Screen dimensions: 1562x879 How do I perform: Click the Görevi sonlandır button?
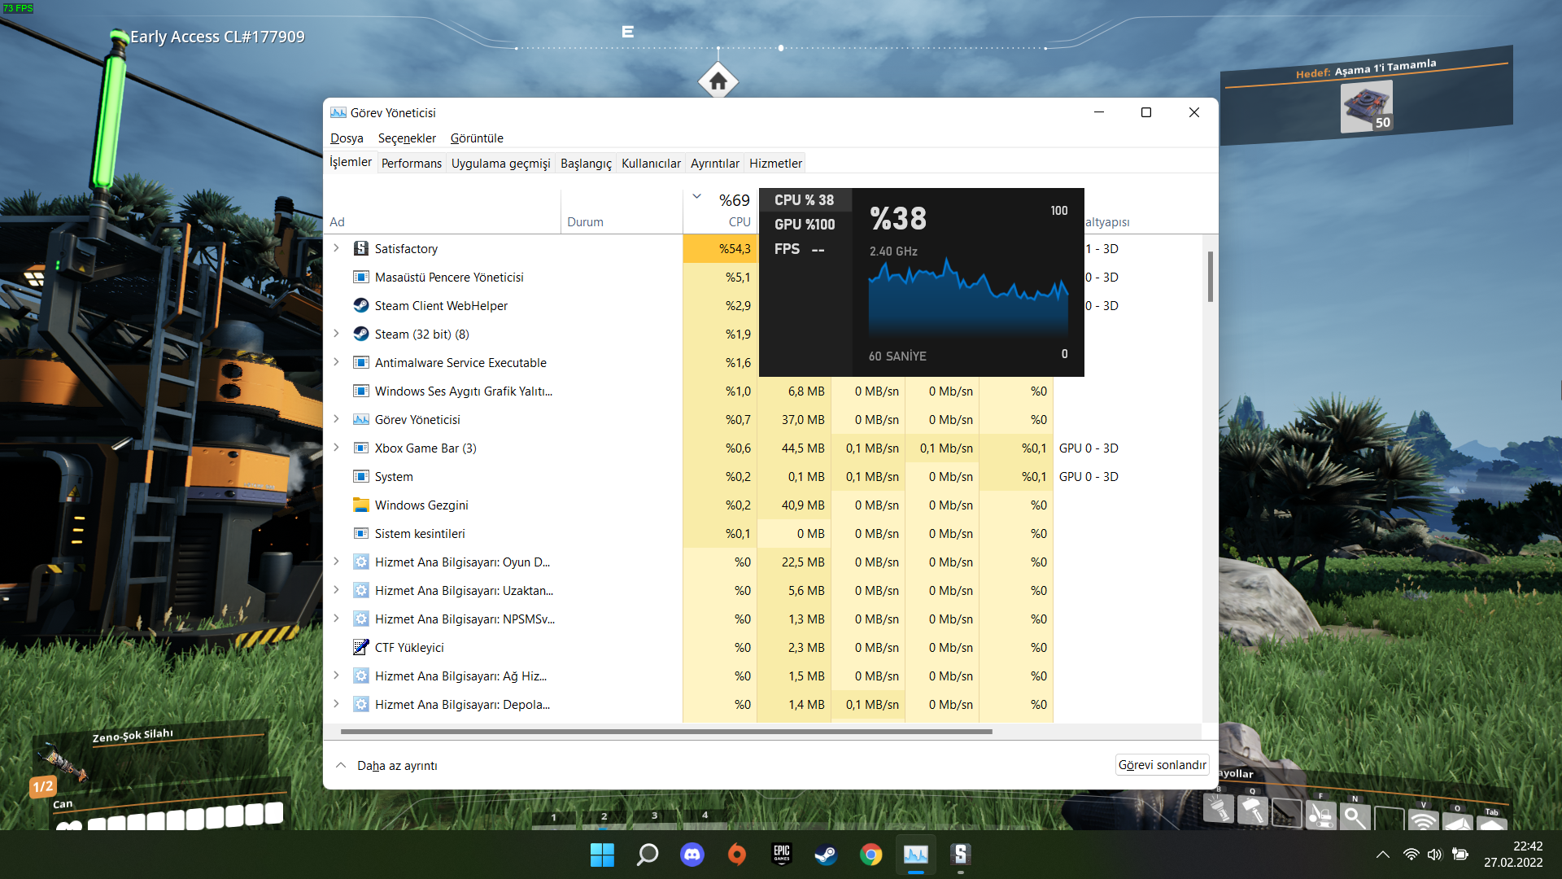click(x=1162, y=765)
